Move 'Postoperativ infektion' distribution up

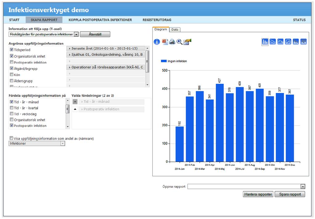pos(75,109)
